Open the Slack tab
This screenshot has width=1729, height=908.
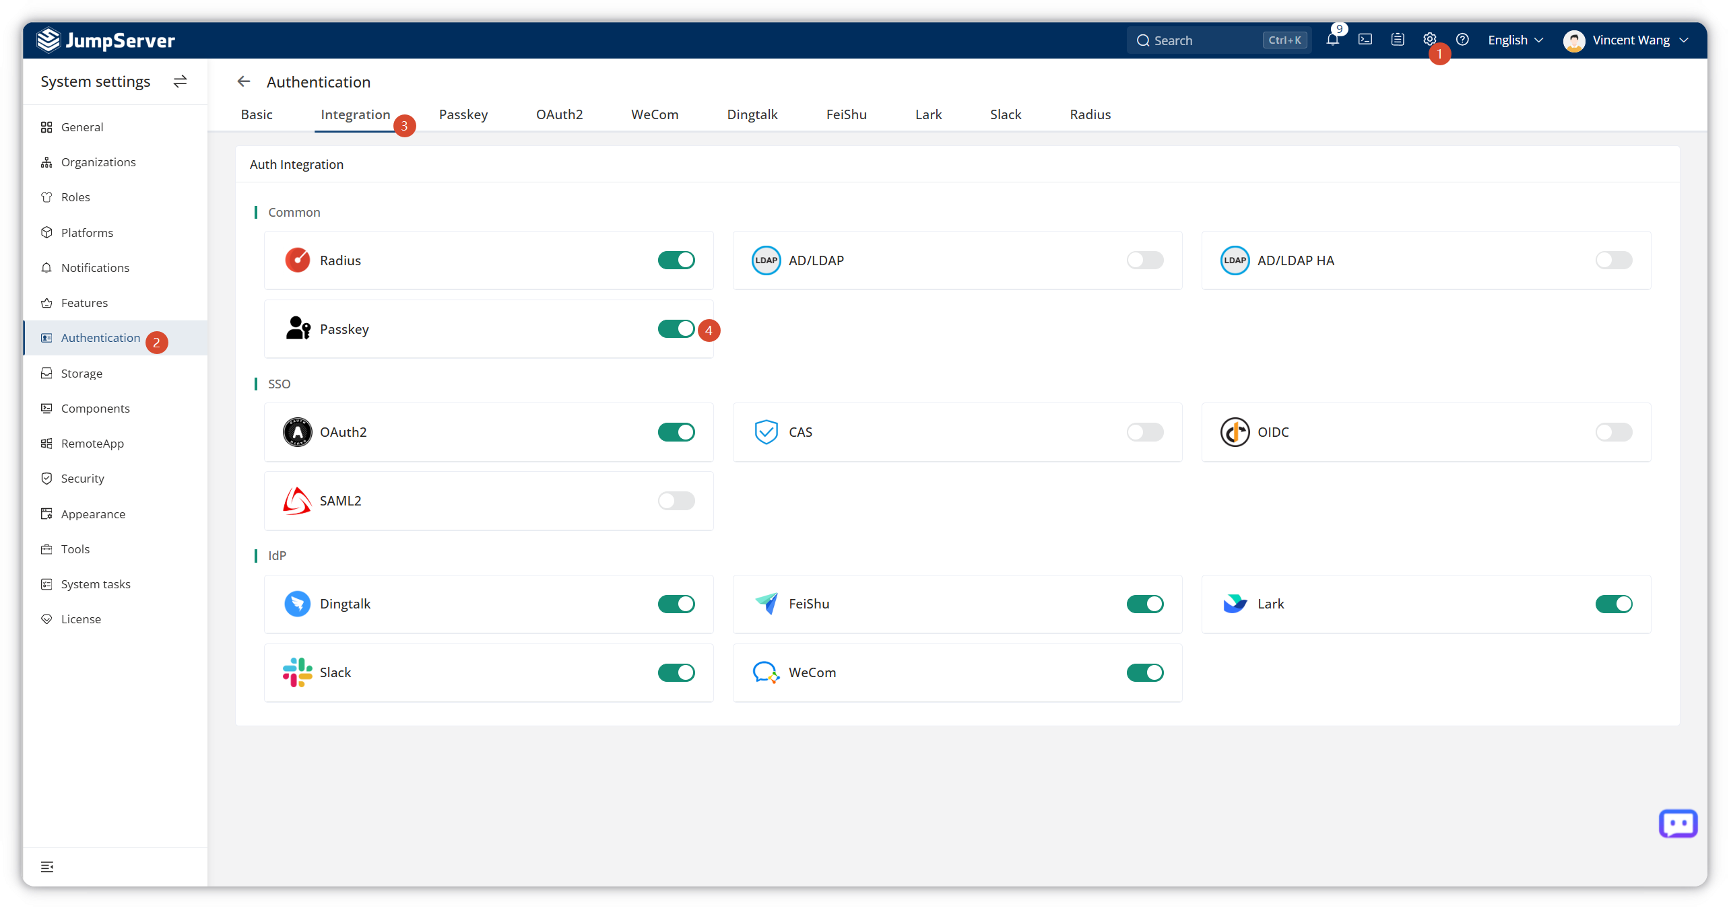(x=1005, y=114)
